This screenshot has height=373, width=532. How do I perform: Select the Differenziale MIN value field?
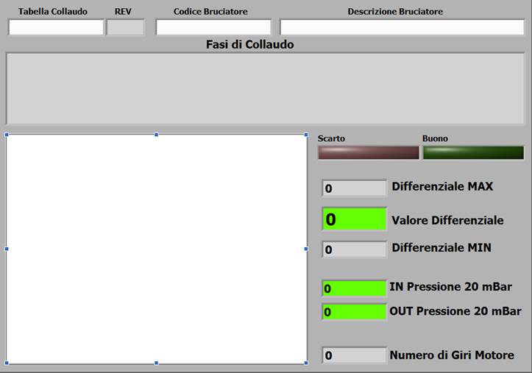(x=354, y=249)
